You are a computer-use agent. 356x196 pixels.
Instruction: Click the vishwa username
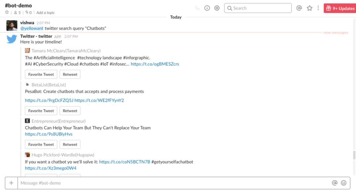[x=27, y=23]
